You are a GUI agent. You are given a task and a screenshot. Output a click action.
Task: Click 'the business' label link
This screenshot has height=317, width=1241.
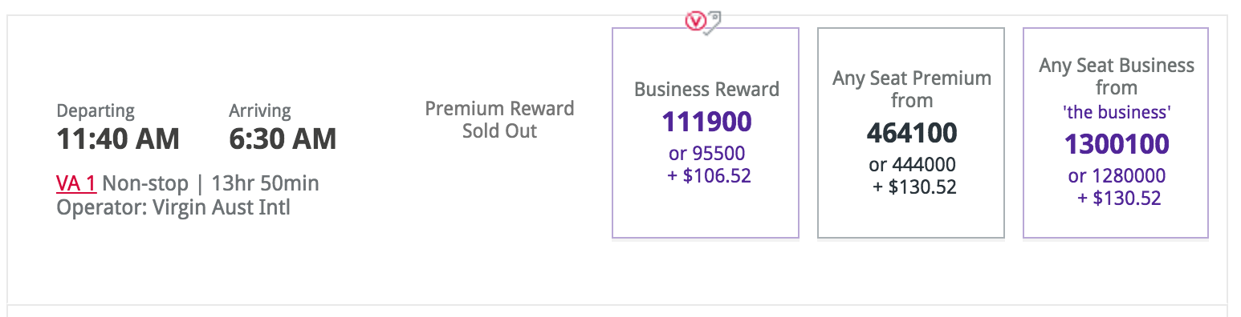(x=1117, y=113)
